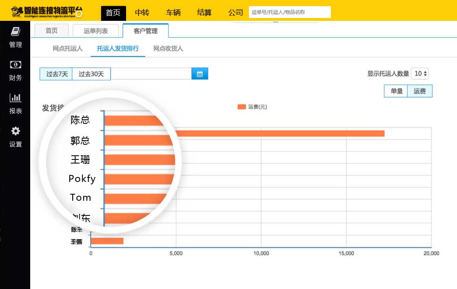
Task: Click the date range text field
Action: (x=151, y=74)
